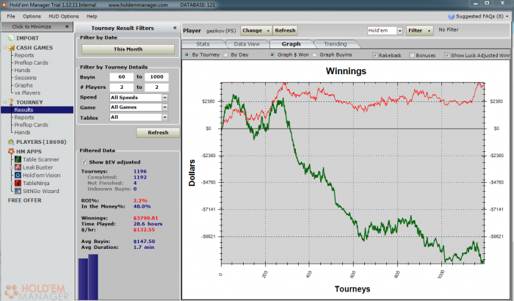
Task: Select the Graph tab
Action: pos(291,44)
